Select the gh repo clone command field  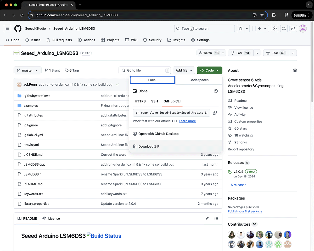tap(172, 113)
